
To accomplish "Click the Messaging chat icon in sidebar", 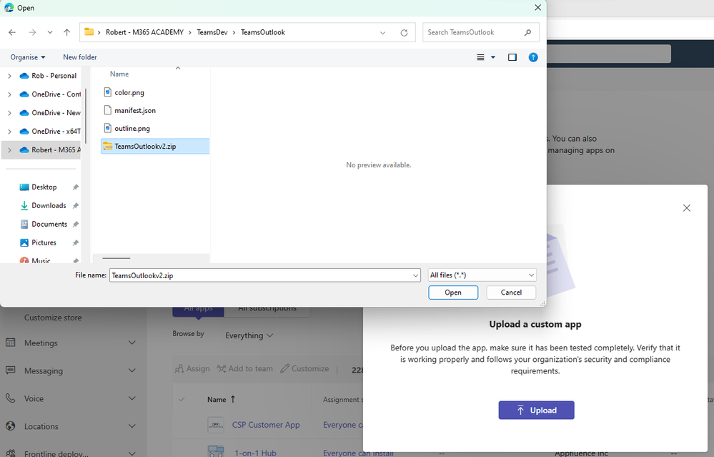I will coord(11,370).
